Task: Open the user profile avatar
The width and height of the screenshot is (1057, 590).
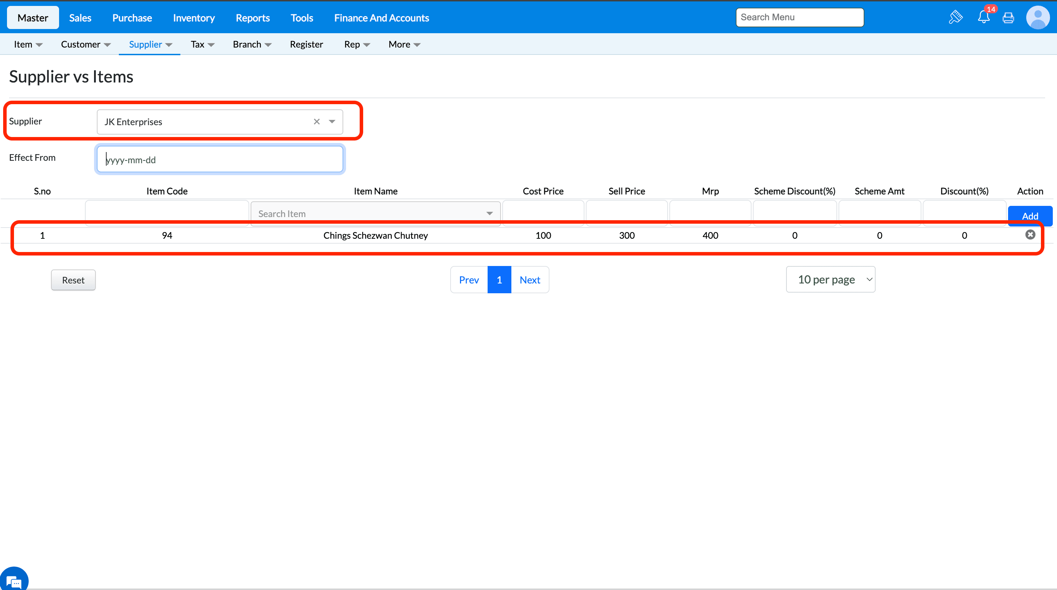Action: pyautogui.click(x=1038, y=17)
